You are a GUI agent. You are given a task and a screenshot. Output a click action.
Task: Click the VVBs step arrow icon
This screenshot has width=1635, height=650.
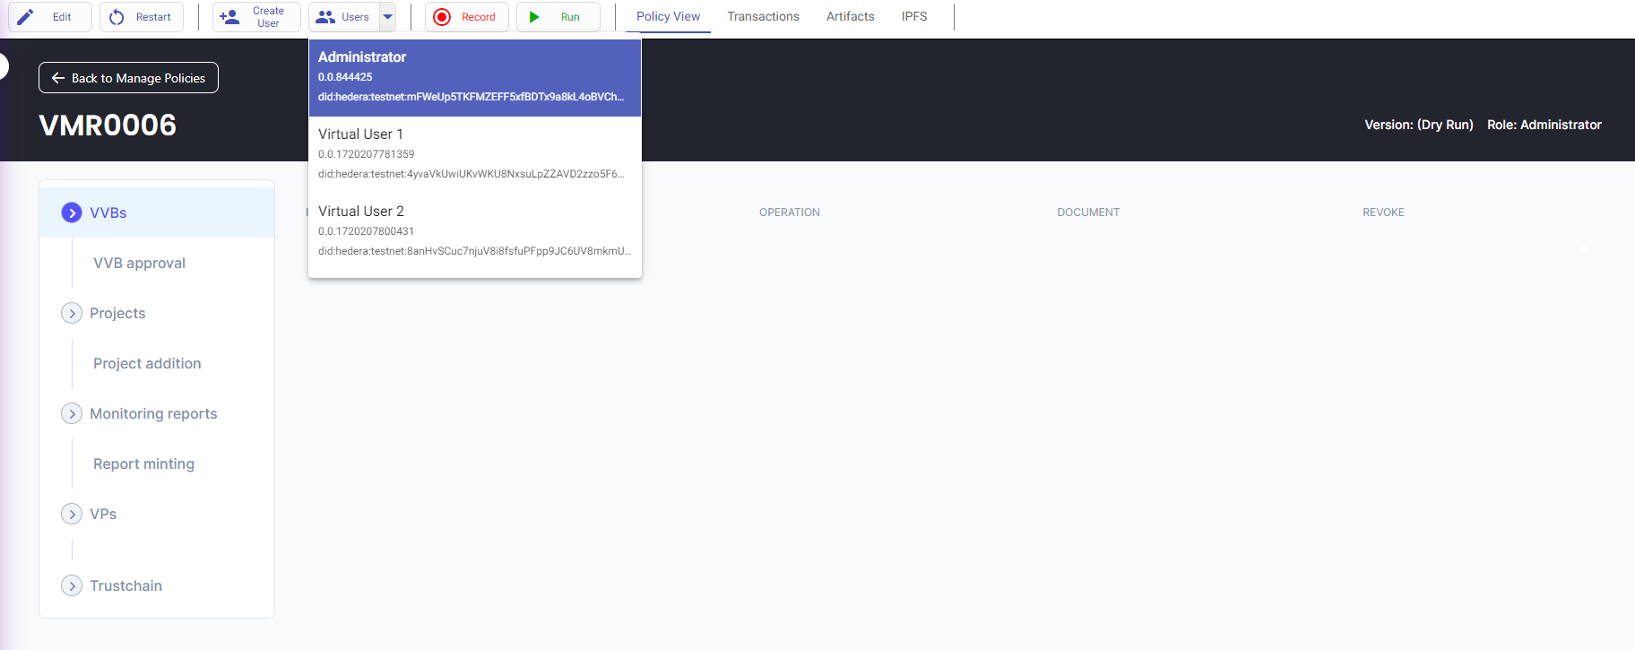[x=72, y=212]
